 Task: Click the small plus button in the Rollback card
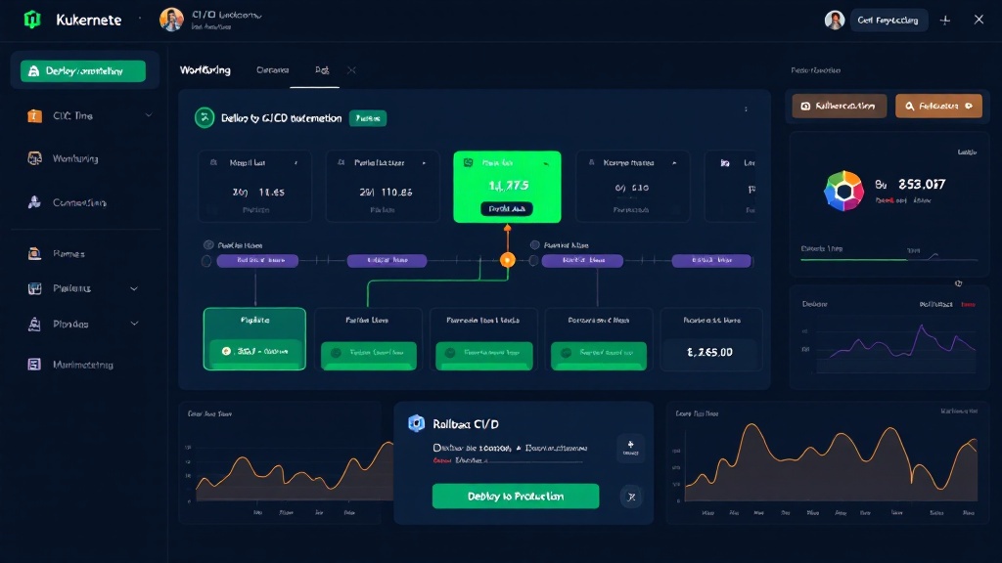(x=631, y=448)
